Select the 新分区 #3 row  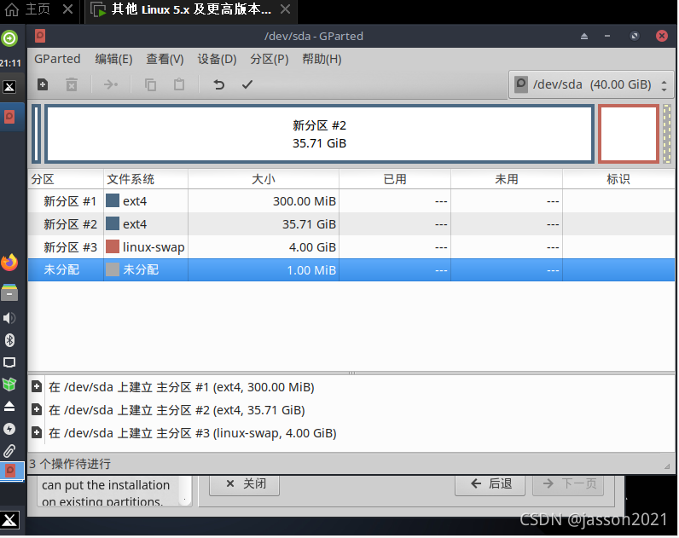[x=351, y=247]
